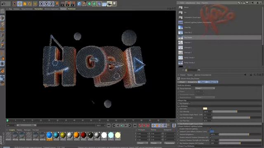Image resolution: width=264 pixels, height=148 pixels.
Task: Click the Применить button
Action: pyautogui.click(x=169, y=143)
